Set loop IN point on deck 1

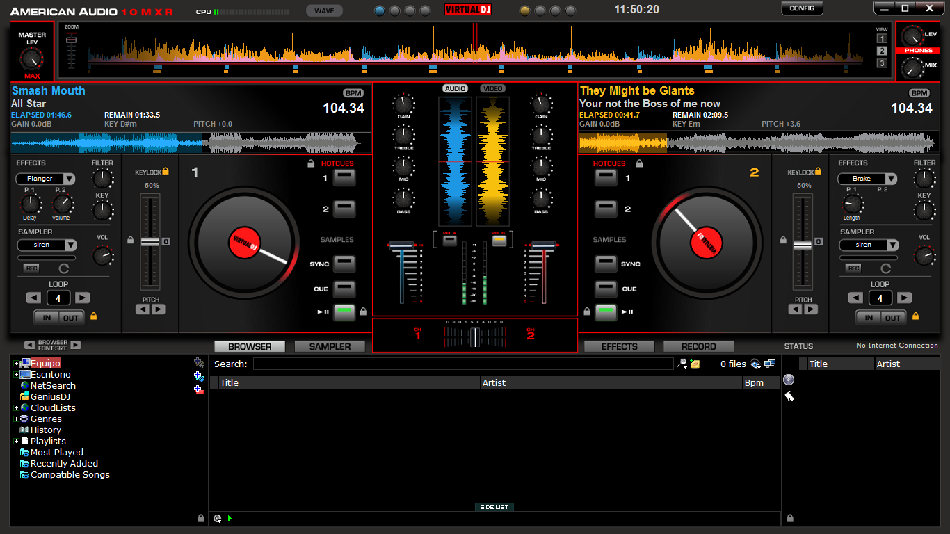pyautogui.click(x=47, y=317)
